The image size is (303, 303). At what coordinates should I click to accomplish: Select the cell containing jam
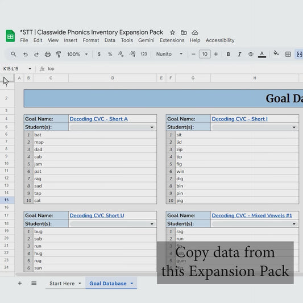click(x=95, y=164)
